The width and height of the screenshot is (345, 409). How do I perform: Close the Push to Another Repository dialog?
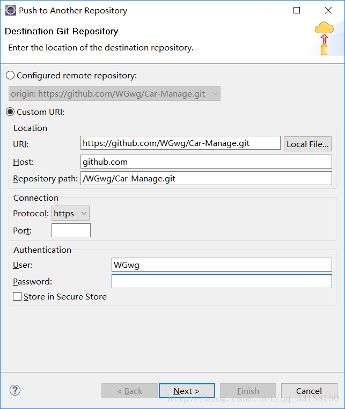coord(328,10)
